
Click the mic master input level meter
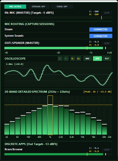coord(58,18)
